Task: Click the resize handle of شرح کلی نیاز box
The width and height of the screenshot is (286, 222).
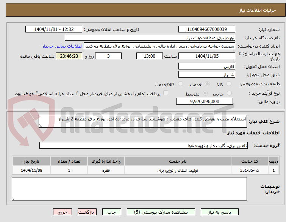Action: pos(41,126)
